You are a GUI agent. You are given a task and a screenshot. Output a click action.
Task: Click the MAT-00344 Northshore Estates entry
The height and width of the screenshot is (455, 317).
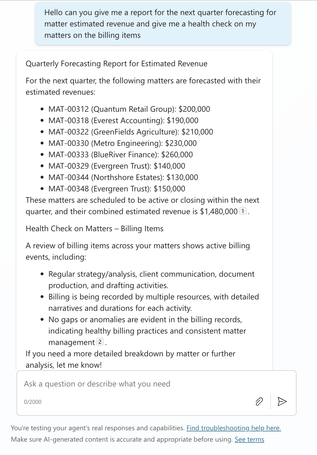click(123, 177)
